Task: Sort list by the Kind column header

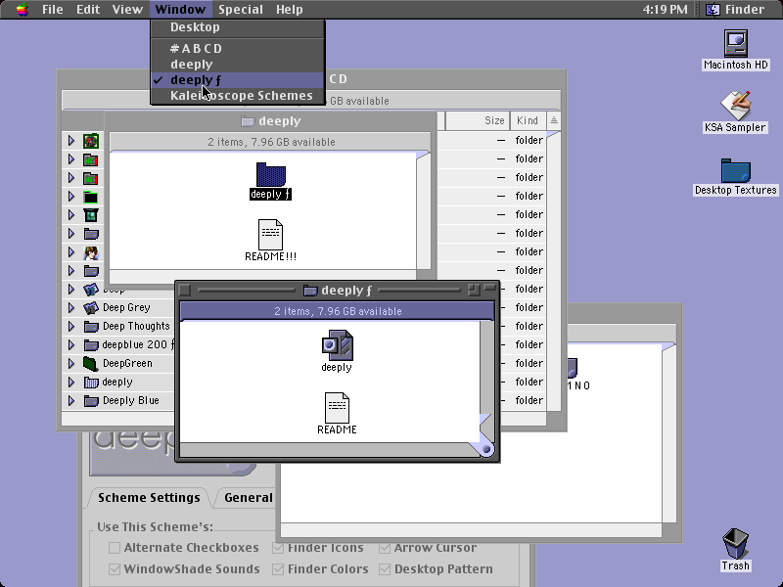Action: [528, 120]
